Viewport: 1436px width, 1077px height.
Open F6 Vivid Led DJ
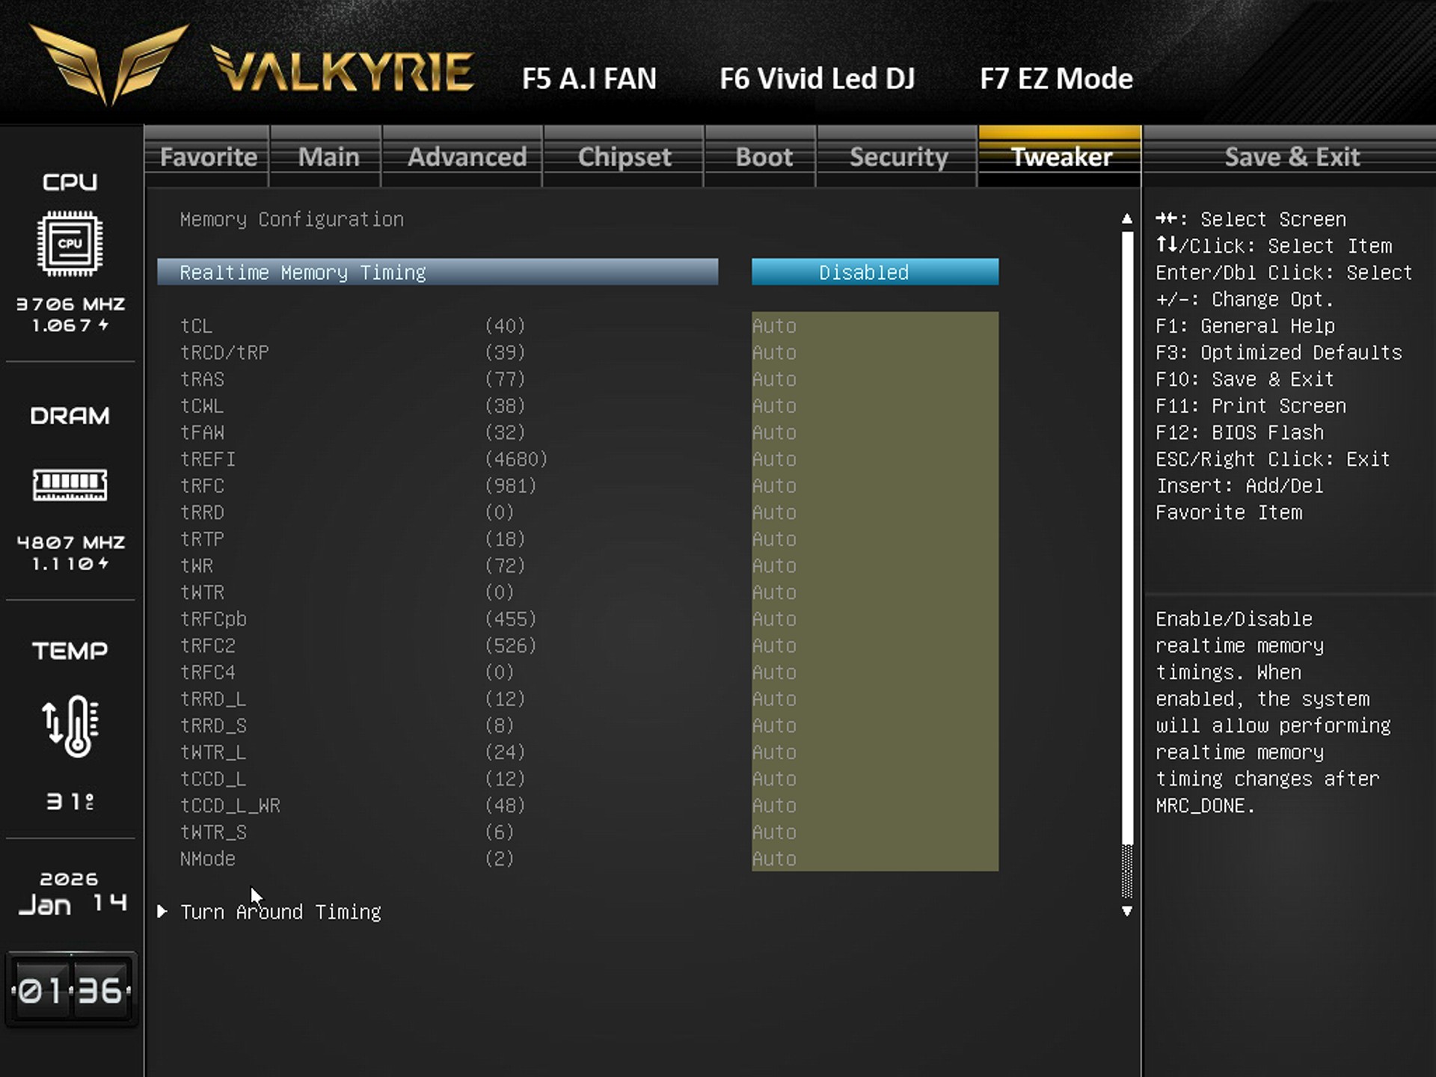(x=817, y=79)
